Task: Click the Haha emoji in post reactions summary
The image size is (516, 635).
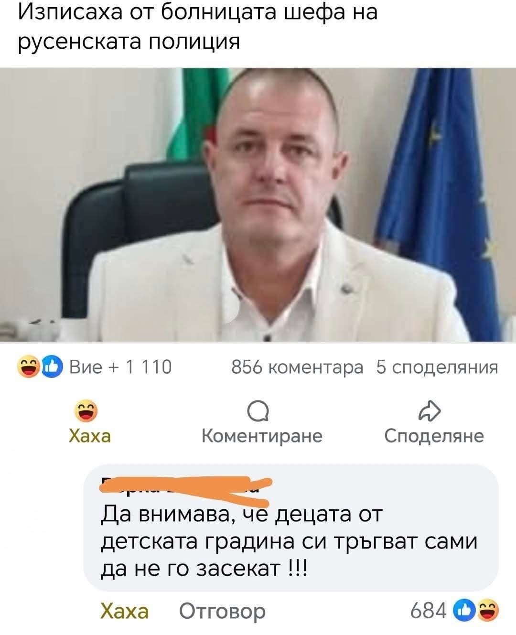Action: point(28,367)
